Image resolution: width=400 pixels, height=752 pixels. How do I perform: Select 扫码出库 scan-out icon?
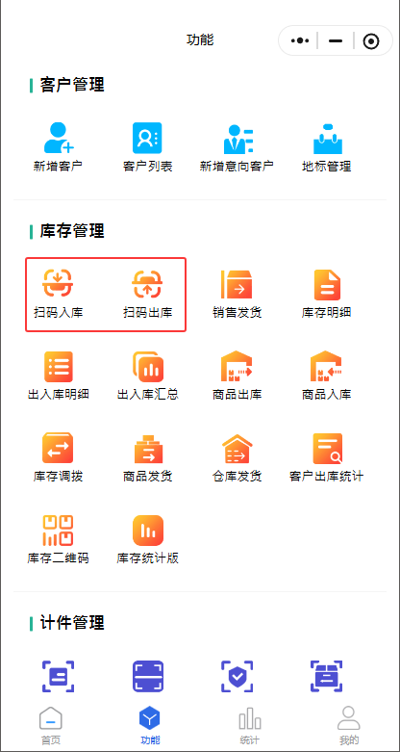click(147, 284)
